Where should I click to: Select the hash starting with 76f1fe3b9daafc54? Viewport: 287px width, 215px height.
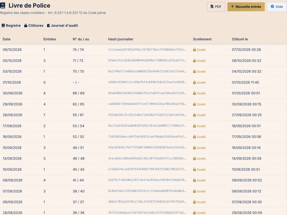[x=147, y=213]
